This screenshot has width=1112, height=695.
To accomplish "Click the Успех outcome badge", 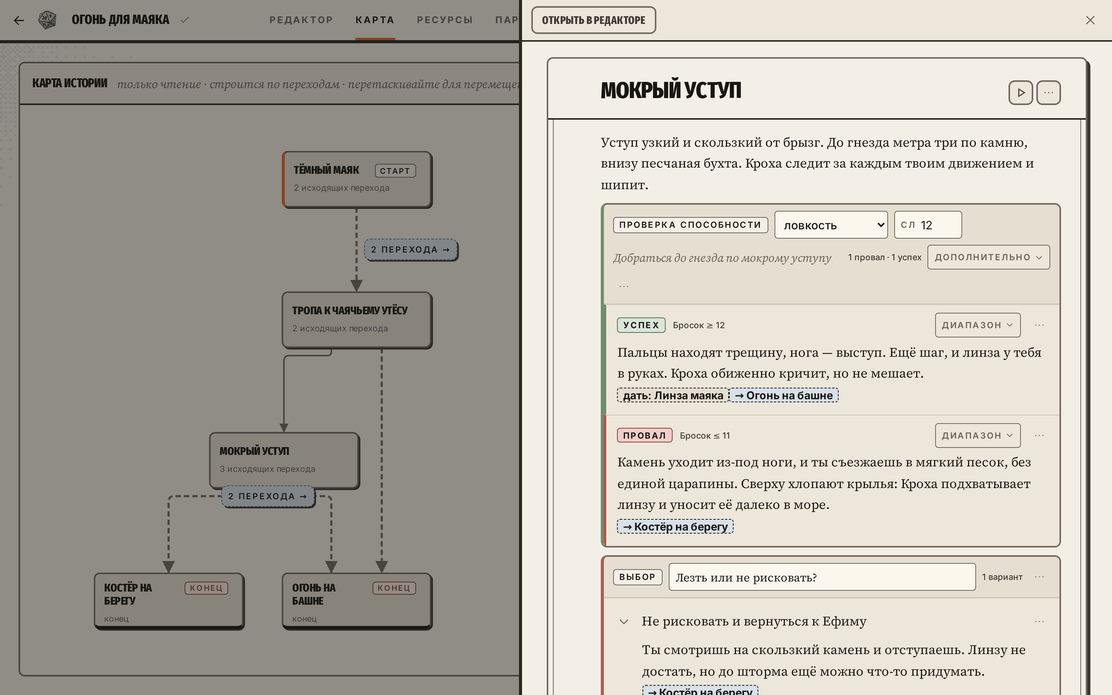I will pos(641,325).
